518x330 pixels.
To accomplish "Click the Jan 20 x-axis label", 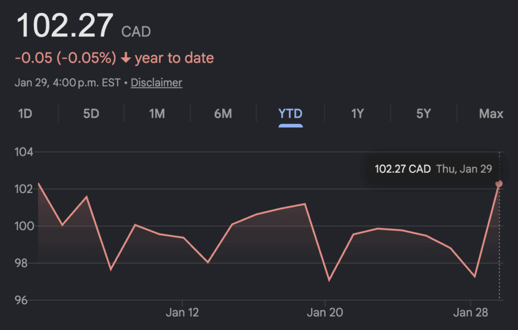I will click(x=325, y=313).
